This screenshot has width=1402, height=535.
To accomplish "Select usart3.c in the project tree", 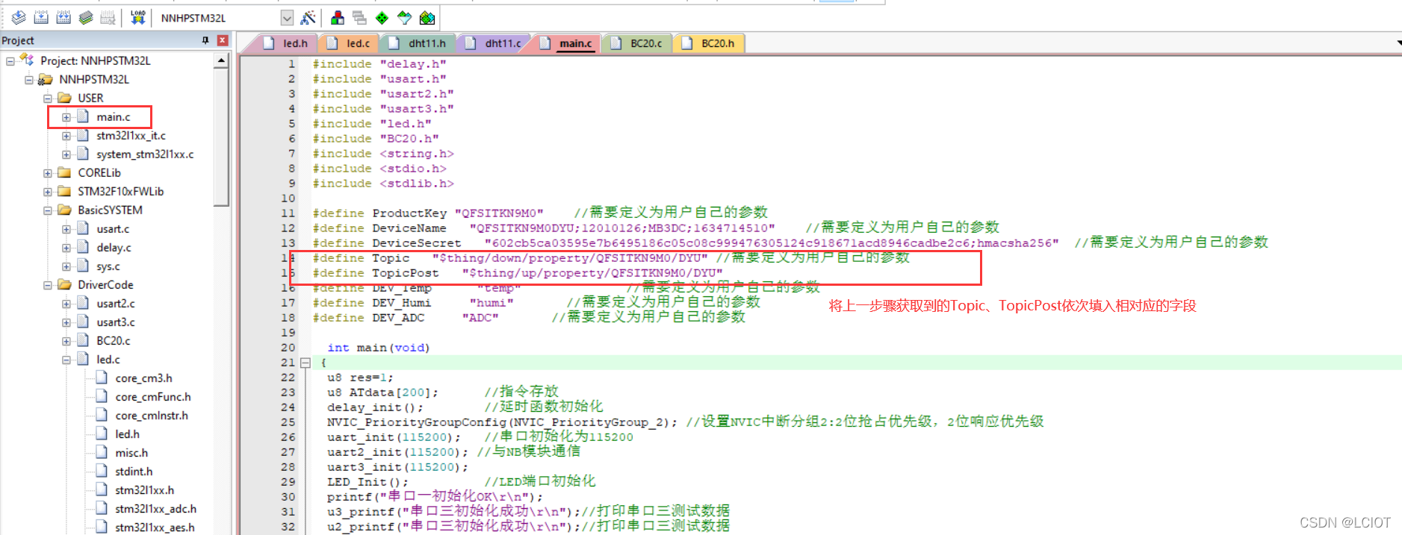I will pyautogui.click(x=116, y=322).
